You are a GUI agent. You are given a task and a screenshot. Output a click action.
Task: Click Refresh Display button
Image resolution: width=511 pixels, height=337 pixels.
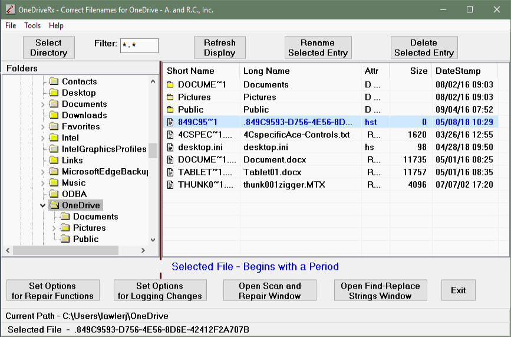coord(220,48)
